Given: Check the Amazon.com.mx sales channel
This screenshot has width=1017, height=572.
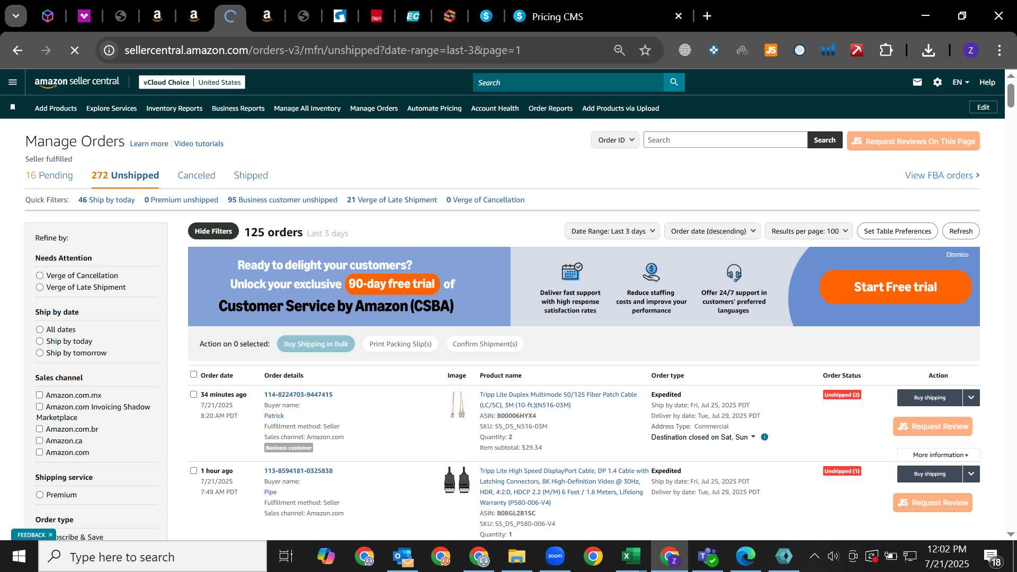Looking at the screenshot, I should (39, 395).
